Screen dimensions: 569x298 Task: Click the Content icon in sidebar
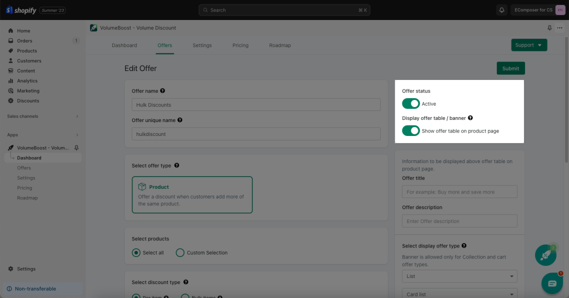(x=11, y=70)
